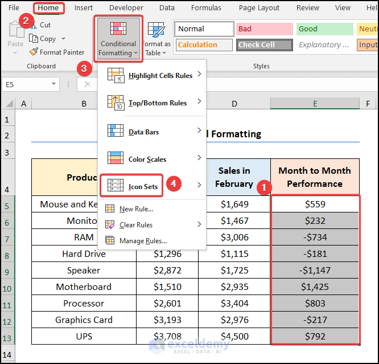Select cell E5 with value $559
The image size is (379, 364).
coord(315,204)
